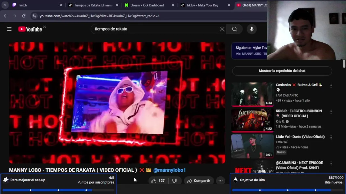
Task: Open more actions menu beside Compartir
Action: pos(221,181)
